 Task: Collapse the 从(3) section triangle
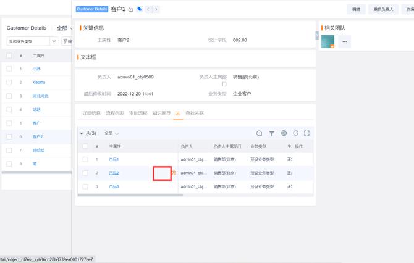tap(82, 133)
